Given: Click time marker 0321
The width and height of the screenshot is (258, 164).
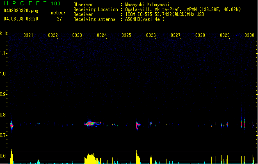Looking at the screenshot, I should [x=28, y=35].
